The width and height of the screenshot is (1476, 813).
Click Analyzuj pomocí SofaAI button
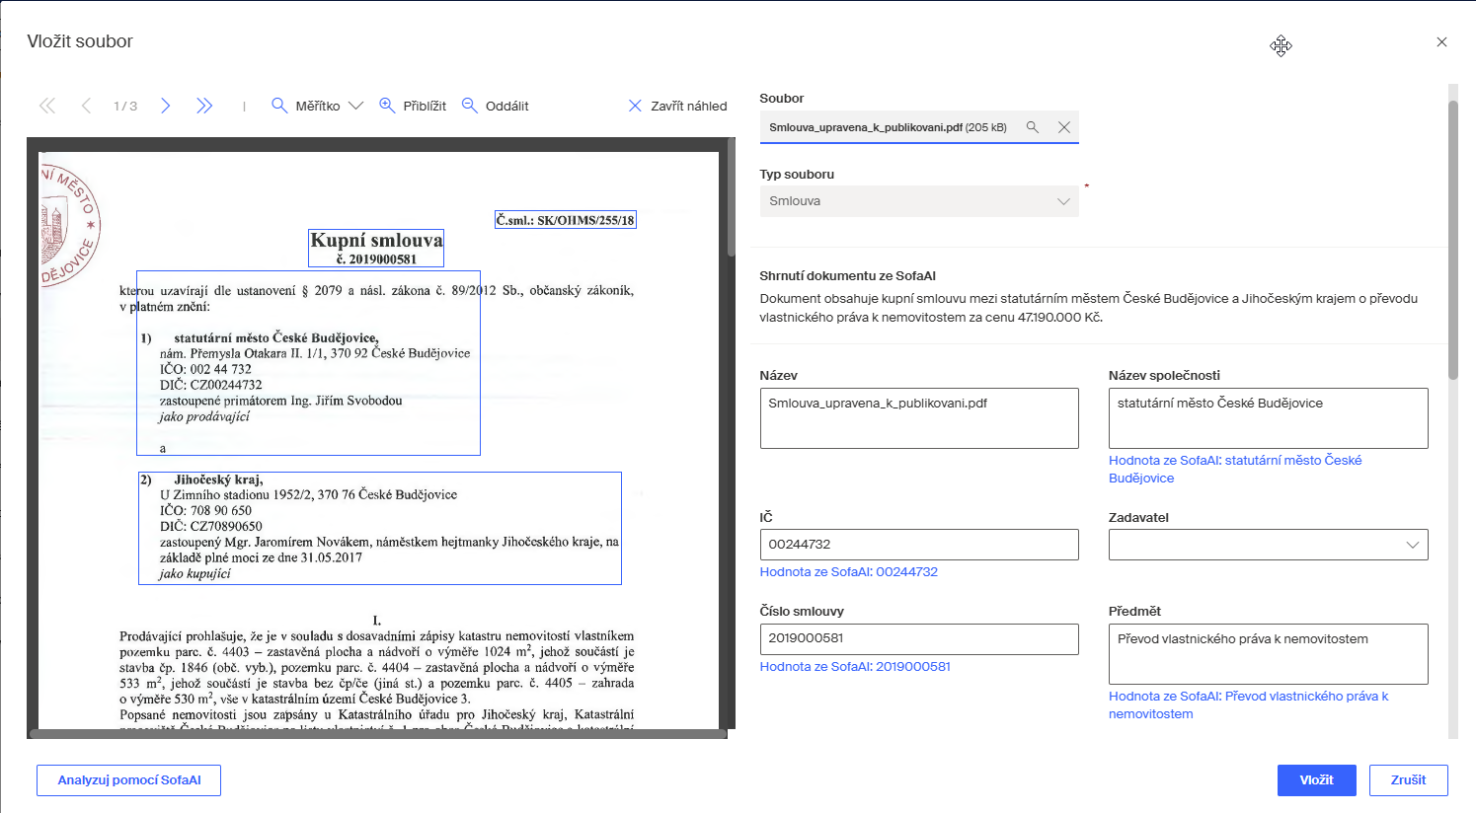[x=128, y=779]
